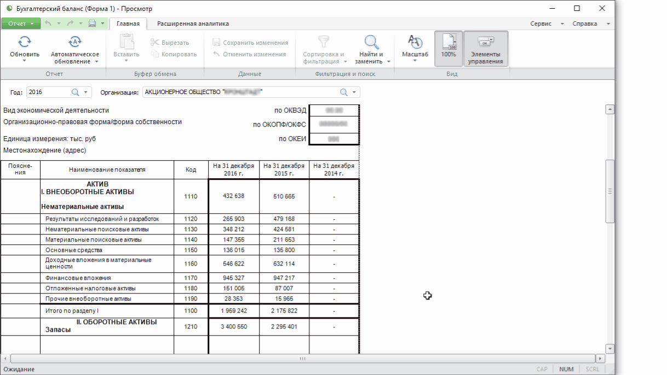Select the Главная ribbon tab
This screenshot has width=667, height=375.
click(x=128, y=24)
